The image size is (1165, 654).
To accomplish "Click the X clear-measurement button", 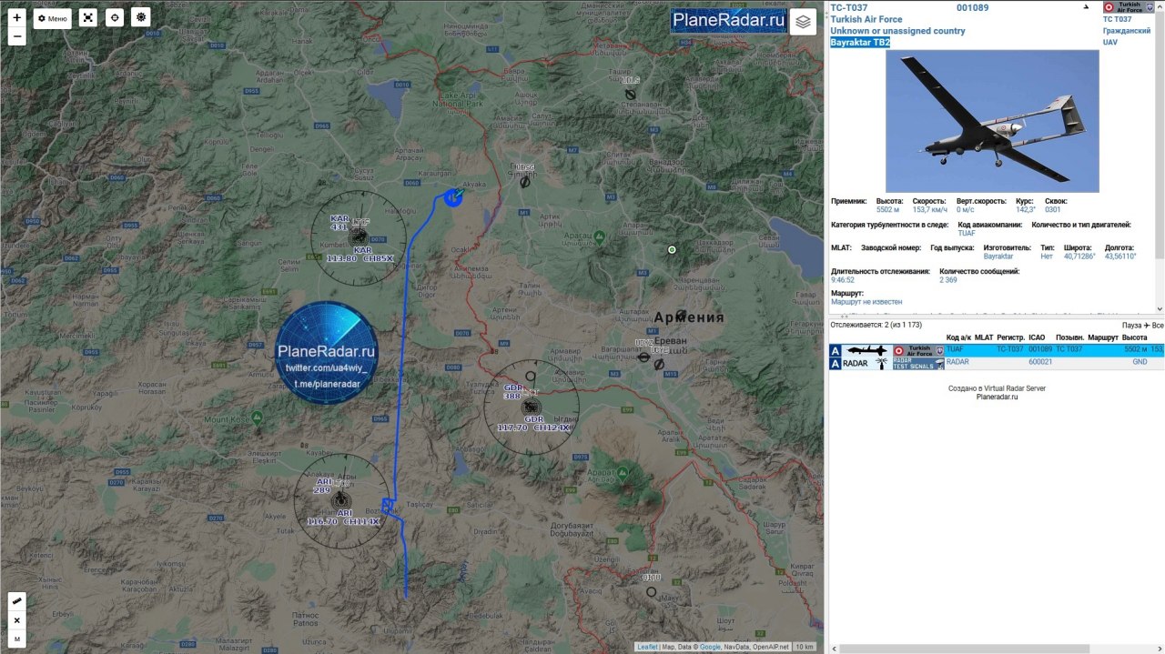I will click(x=16, y=620).
